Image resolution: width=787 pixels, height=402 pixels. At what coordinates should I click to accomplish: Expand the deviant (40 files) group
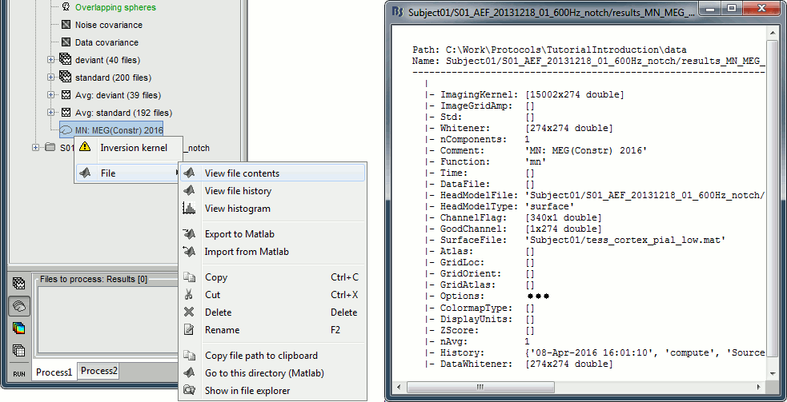tap(51, 60)
